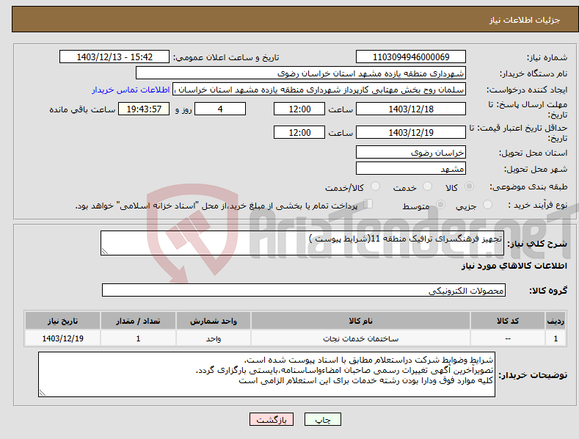The height and width of the screenshot is (439, 579).
Task: Click the ردیف column header
Action: pyautogui.click(x=556, y=321)
